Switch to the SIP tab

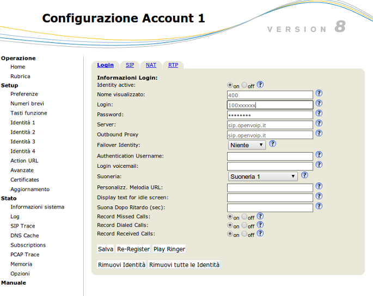[x=130, y=65]
